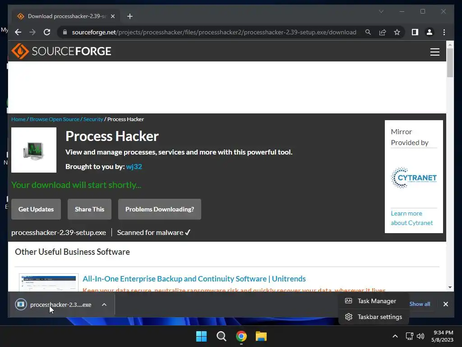462x347 pixels.
Task: Click the scrollbar up arrow
Action: pos(450,45)
